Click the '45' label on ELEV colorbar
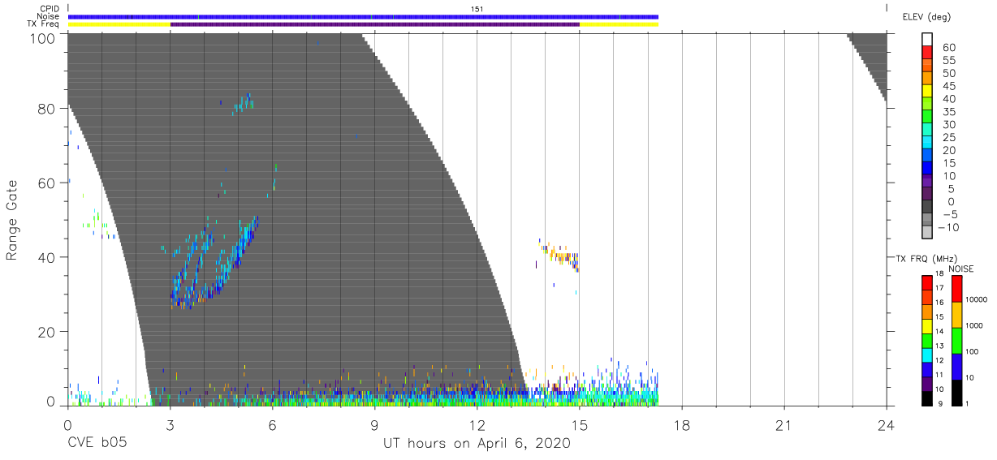997x460 pixels. 948,86
